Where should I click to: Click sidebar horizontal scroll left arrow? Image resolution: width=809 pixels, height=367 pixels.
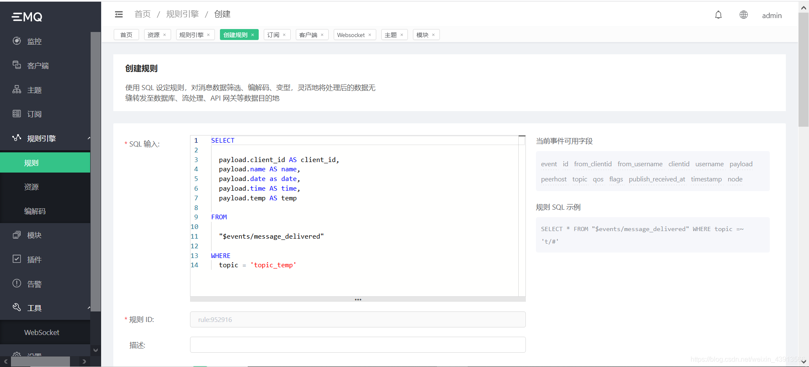6,362
